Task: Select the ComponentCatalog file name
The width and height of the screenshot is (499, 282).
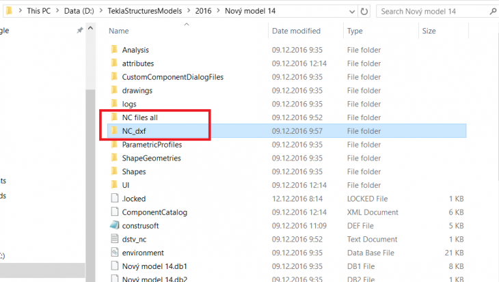Action: point(154,212)
